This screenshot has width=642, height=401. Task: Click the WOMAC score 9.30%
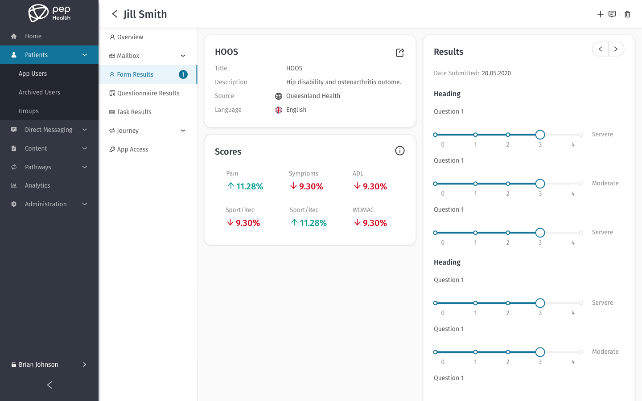click(370, 223)
